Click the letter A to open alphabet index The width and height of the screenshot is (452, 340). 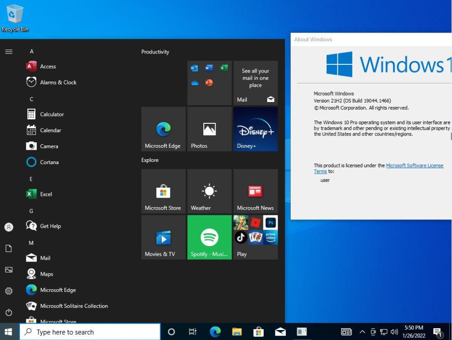tap(32, 51)
